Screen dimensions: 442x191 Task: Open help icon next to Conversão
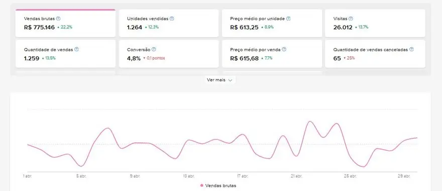[x=154, y=50]
